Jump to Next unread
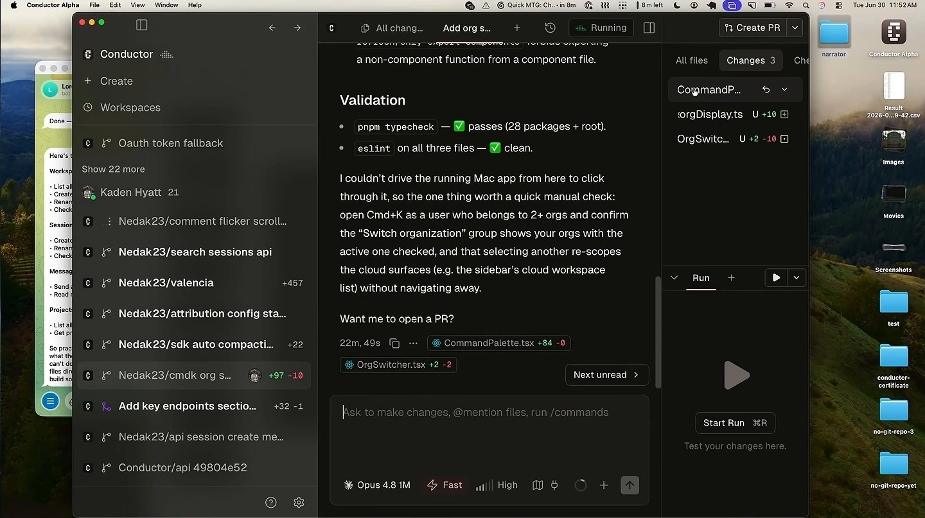 point(607,375)
